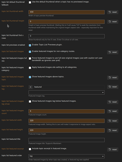Reset the topic list thumbnail height setting
This screenshot has height=162, width=122.
point(113,22)
